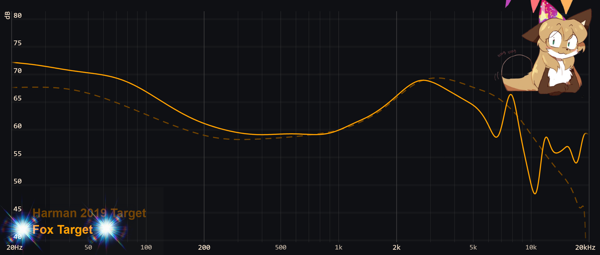Select the 75 dB axis label
Screen dimensions: 600x255
pos(17,43)
